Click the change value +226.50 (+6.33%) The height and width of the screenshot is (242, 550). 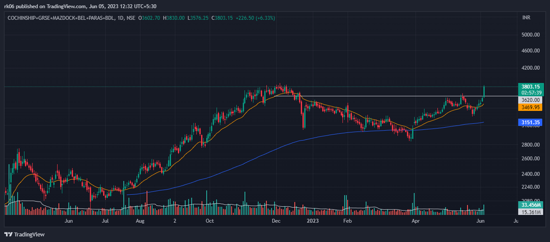click(x=256, y=18)
